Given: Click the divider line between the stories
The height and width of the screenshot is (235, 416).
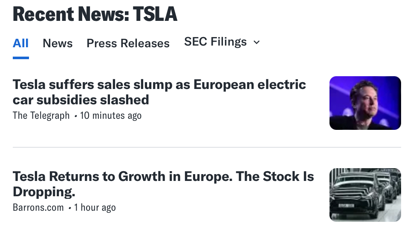Looking at the screenshot, I should [x=207, y=147].
